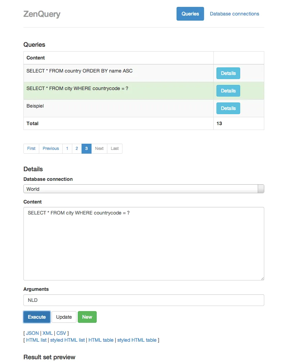Download results as CSV
298x362 pixels.
pos(61,333)
